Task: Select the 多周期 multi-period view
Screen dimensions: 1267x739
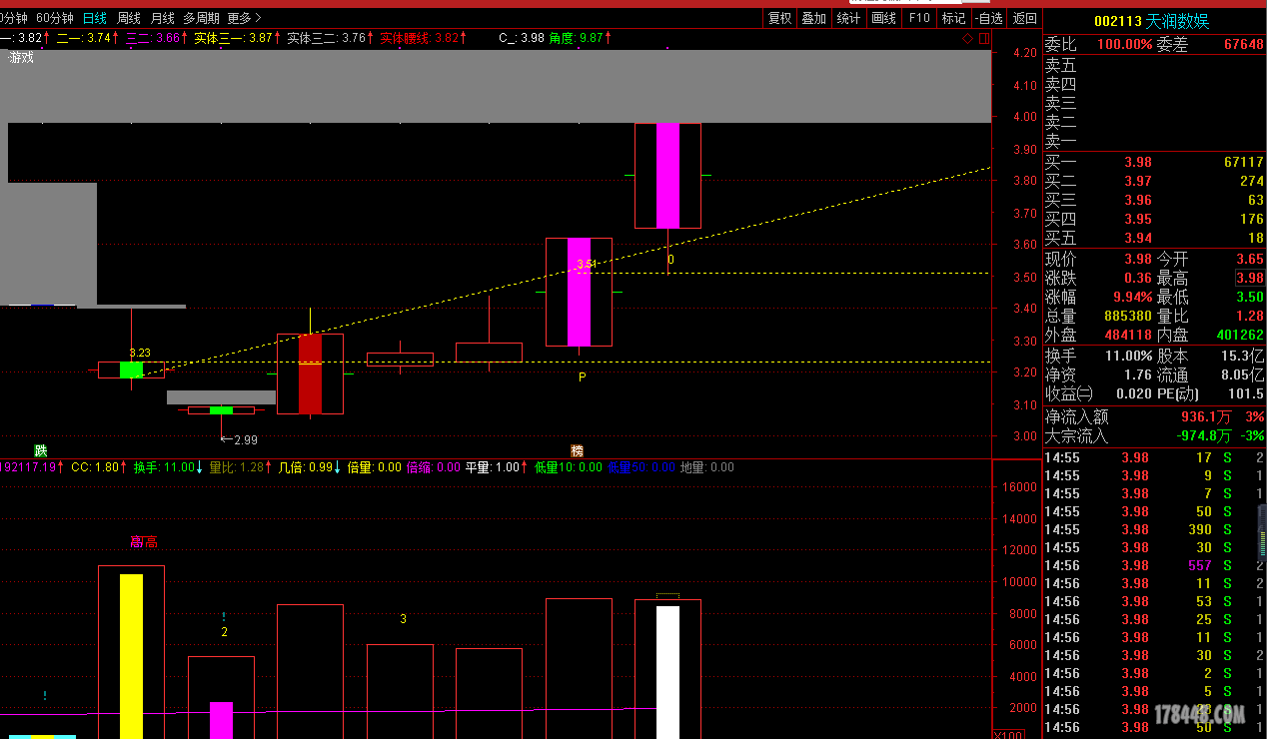Action: [201, 18]
